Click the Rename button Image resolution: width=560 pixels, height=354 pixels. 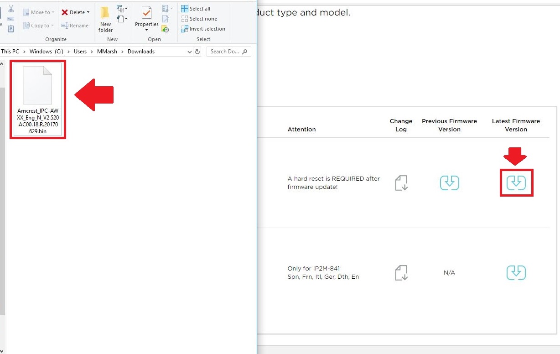coord(75,26)
